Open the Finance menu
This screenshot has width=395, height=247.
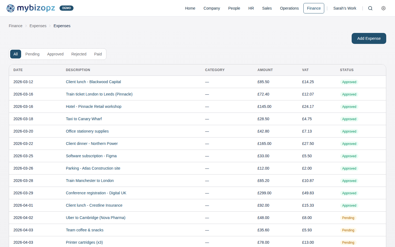(314, 8)
